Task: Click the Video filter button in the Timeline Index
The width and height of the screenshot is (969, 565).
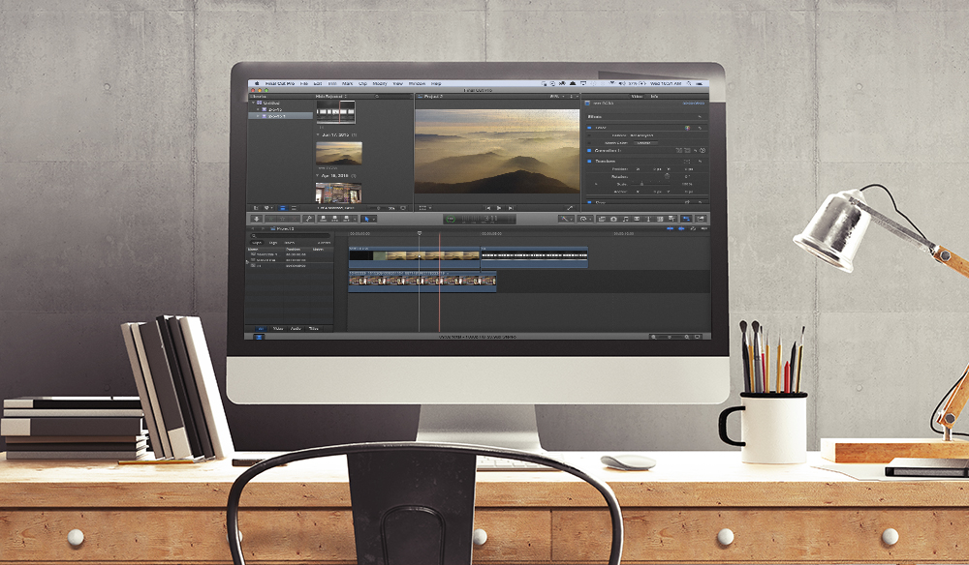Action: tap(278, 328)
